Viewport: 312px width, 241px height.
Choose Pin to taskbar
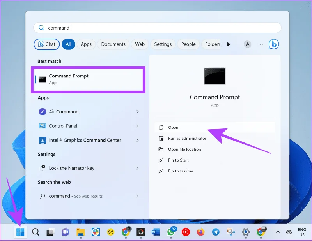215,171
